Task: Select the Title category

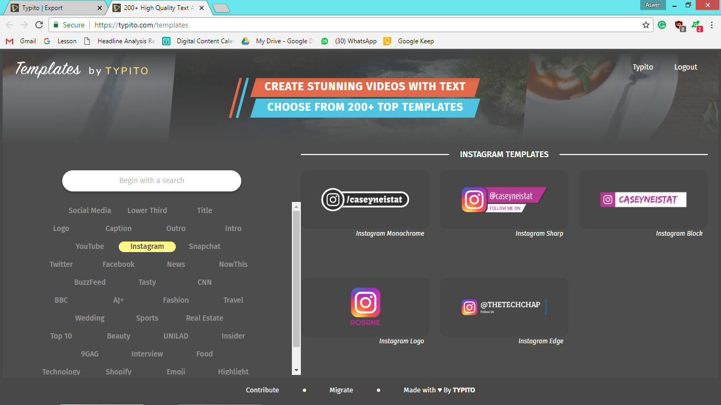Action: point(205,210)
